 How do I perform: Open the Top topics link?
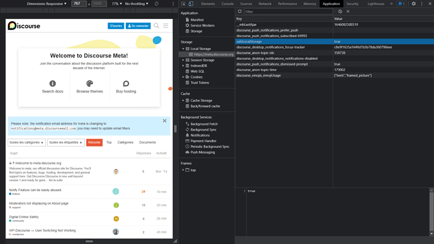point(109,143)
